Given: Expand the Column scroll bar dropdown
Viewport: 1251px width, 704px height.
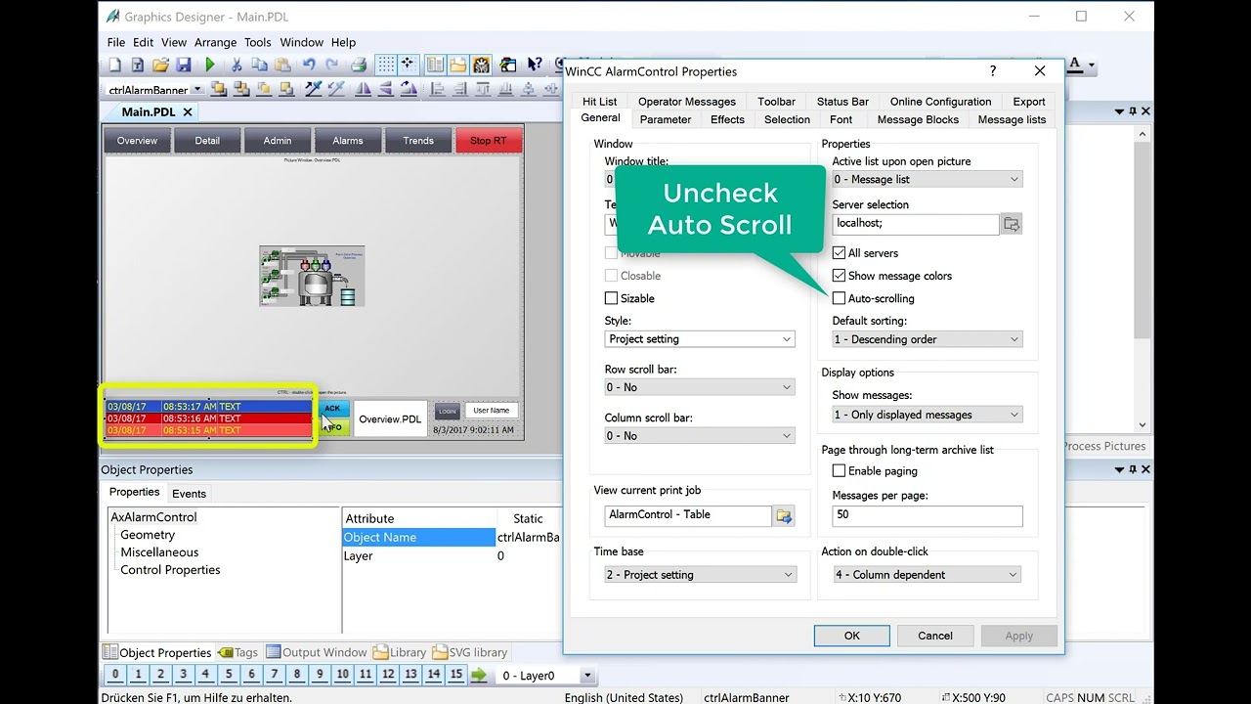Looking at the screenshot, I should [700, 436].
